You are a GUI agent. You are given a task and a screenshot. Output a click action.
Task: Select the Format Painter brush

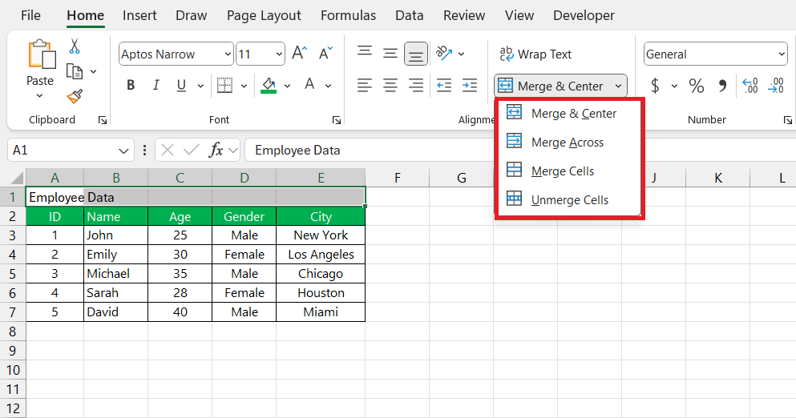coord(75,96)
